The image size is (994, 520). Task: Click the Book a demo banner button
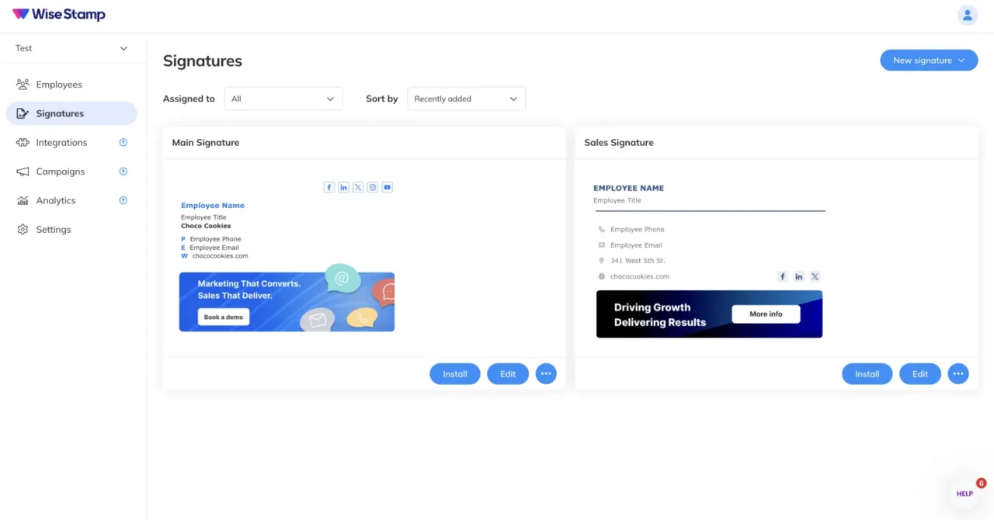(x=224, y=317)
